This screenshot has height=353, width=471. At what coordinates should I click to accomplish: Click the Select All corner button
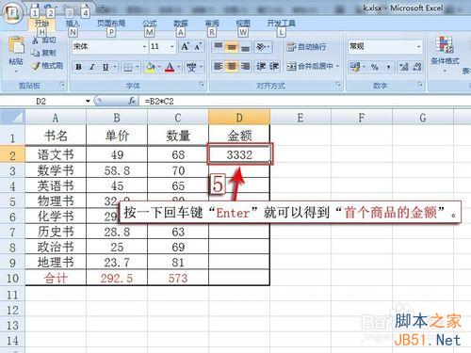[12, 118]
